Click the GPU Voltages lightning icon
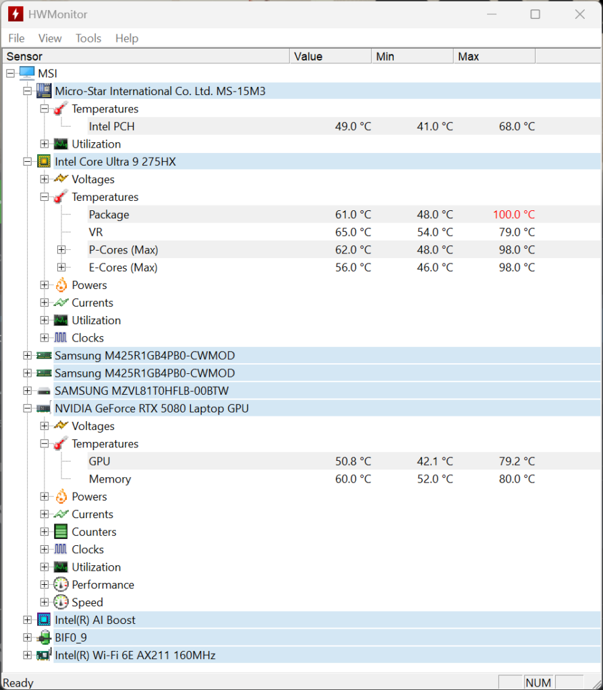 tap(61, 426)
